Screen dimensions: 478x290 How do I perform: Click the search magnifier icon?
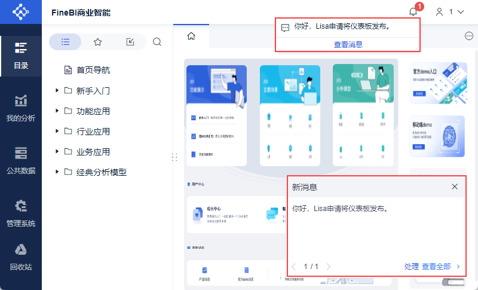point(157,42)
